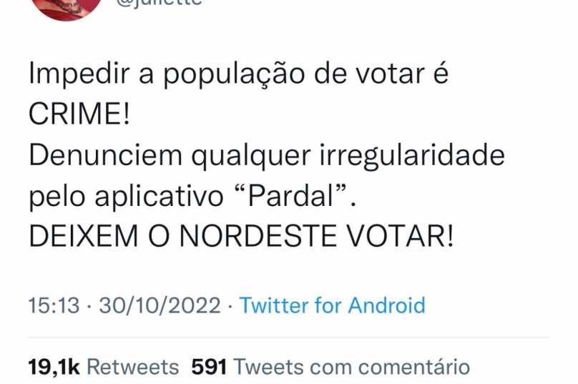Click the bold 19,1k count number
Image resolution: width=578 pixels, height=384 pixels.
tap(54, 368)
